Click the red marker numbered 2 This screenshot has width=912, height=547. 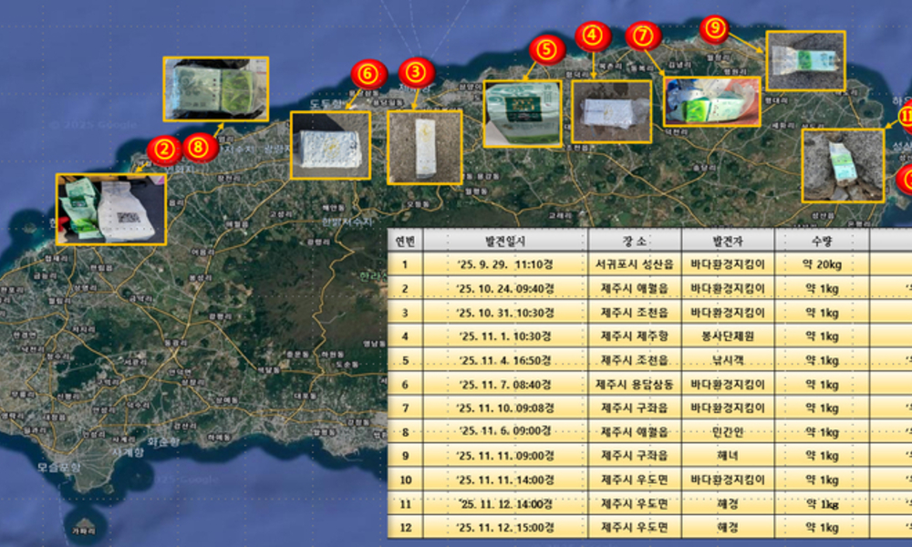[165, 150]
